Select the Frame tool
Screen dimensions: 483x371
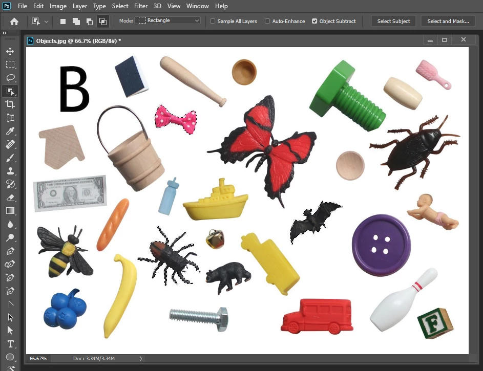10,118
